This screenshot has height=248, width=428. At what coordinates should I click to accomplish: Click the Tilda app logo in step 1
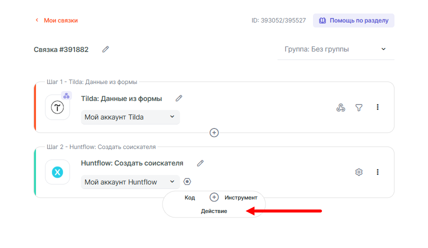pyautogui.click(x=57, y=107)
